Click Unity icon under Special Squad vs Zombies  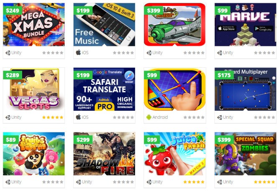point(220,182)
